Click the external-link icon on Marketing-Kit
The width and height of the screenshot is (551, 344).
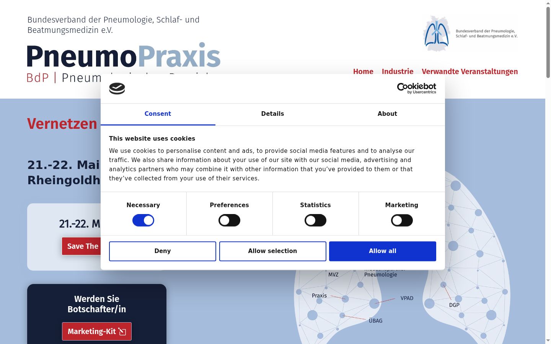122,331
